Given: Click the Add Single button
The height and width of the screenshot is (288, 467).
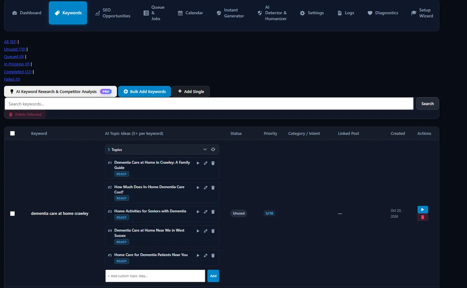Looking at the screenshot, I should [191, 92].
